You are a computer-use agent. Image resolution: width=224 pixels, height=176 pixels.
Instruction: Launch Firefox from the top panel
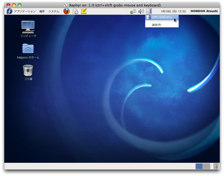[x=66, y=11]
